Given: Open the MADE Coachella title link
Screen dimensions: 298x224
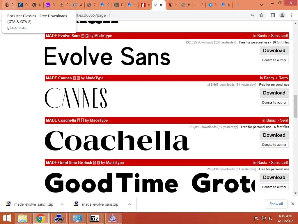Looking at the screenshot, I should 61,120.
